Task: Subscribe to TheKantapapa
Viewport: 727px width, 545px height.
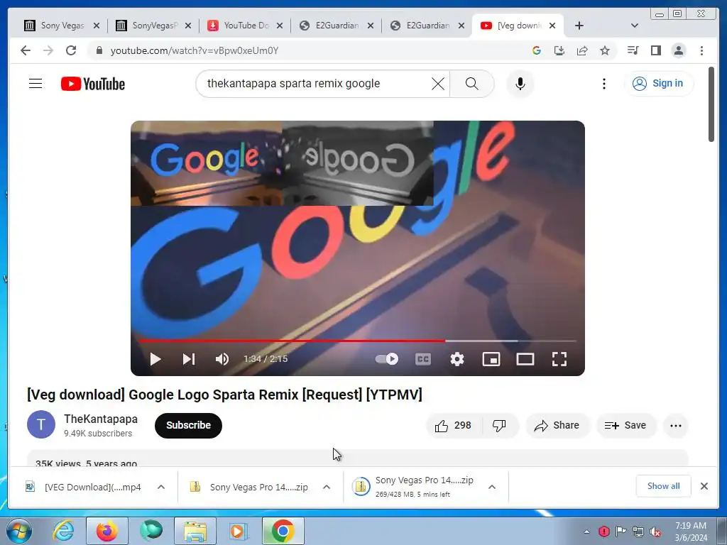Action: click(188, 426)
